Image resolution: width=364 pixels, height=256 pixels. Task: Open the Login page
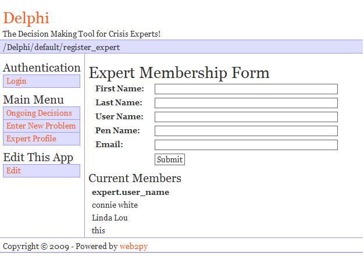16,81
